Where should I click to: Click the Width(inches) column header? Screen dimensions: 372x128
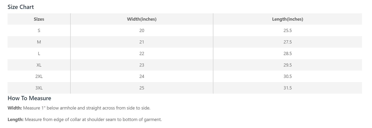tap(142, 19)
